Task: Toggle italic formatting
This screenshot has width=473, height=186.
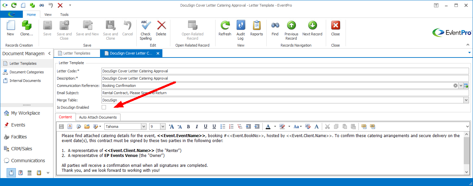Action: pyautogui.click(x=197, y=127)
